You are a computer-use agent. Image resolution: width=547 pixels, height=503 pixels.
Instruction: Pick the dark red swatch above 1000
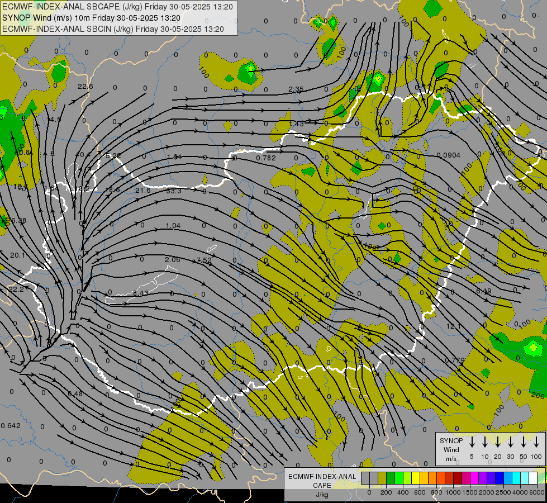coord(458,478)
